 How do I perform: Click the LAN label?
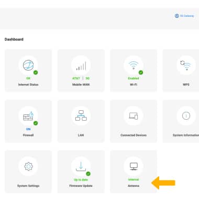tap(81, 135)
